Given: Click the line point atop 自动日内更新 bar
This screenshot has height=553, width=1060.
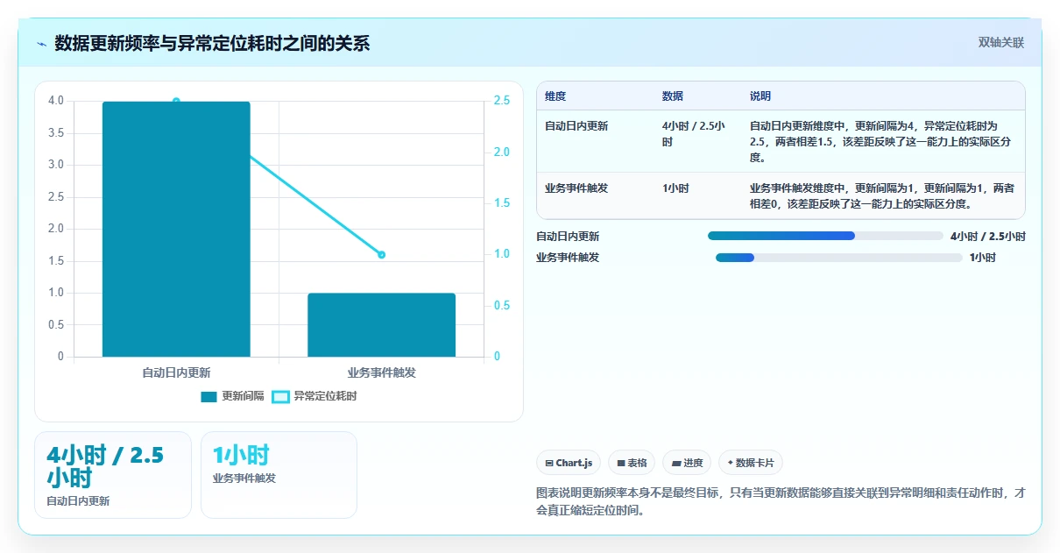Looking at the screenshot, I should (x=176, y=102).
